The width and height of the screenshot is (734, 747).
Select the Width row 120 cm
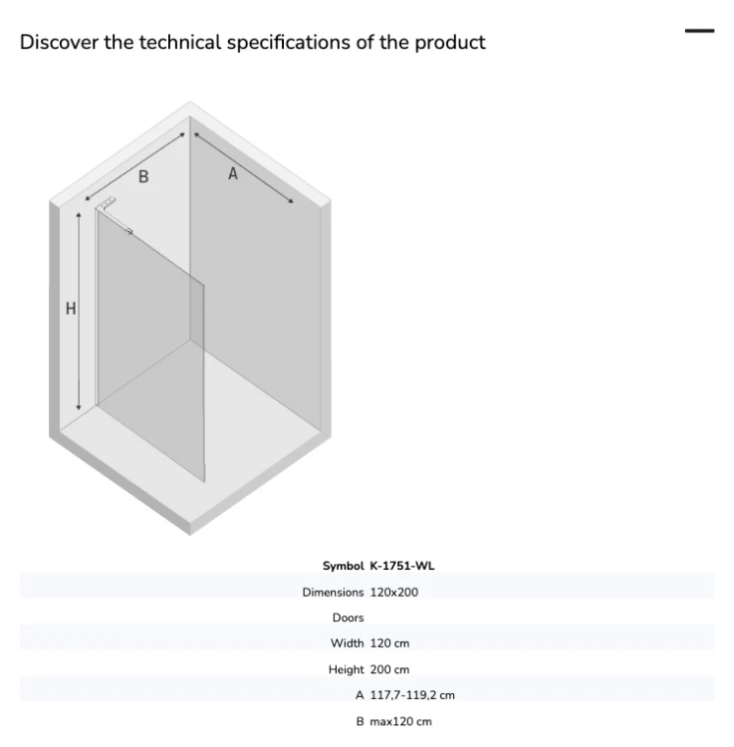(x=367, y=643)
